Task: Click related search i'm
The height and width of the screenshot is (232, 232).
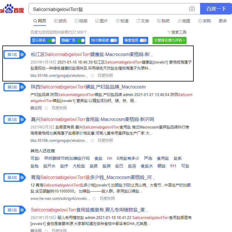Action: [110, 158]
